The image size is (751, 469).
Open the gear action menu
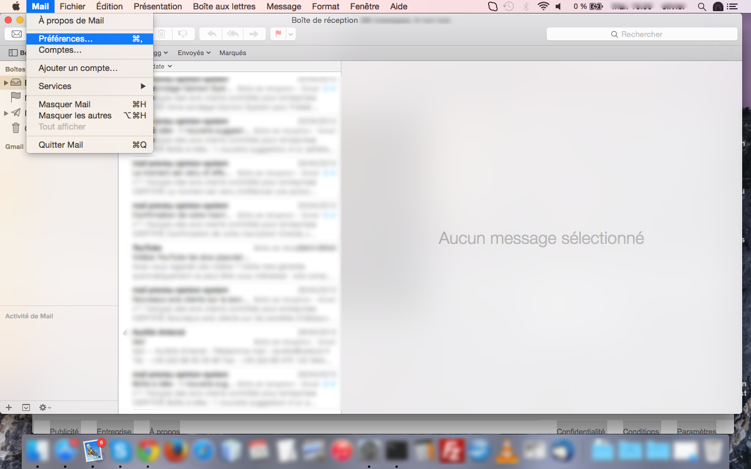tap(45, 407)
